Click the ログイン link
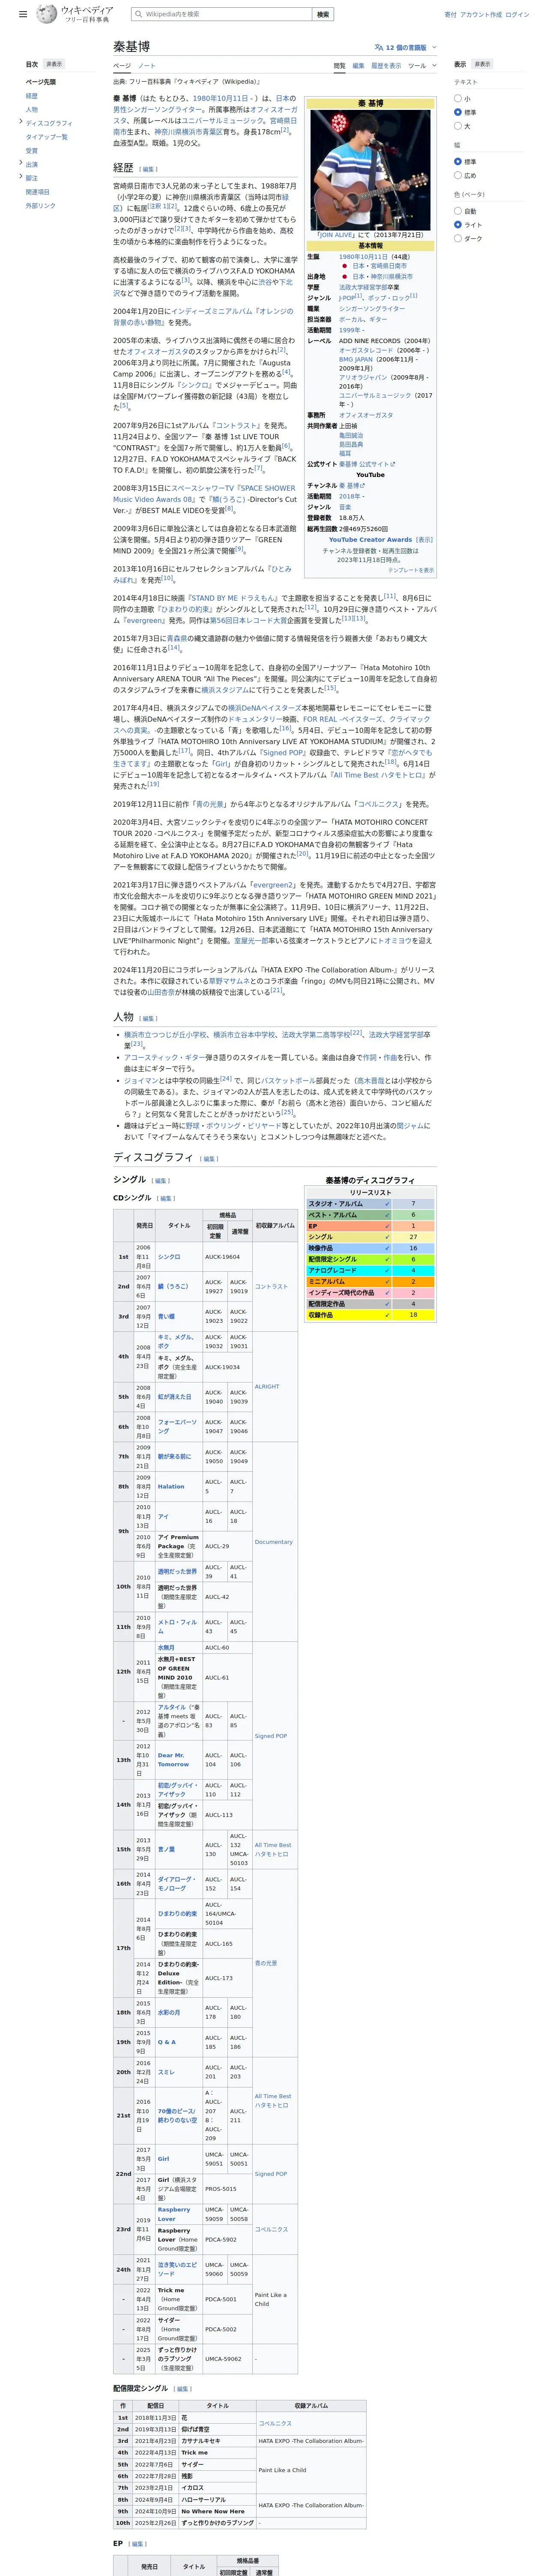The height and width of the screenshot is (2576, 550). 517,15
